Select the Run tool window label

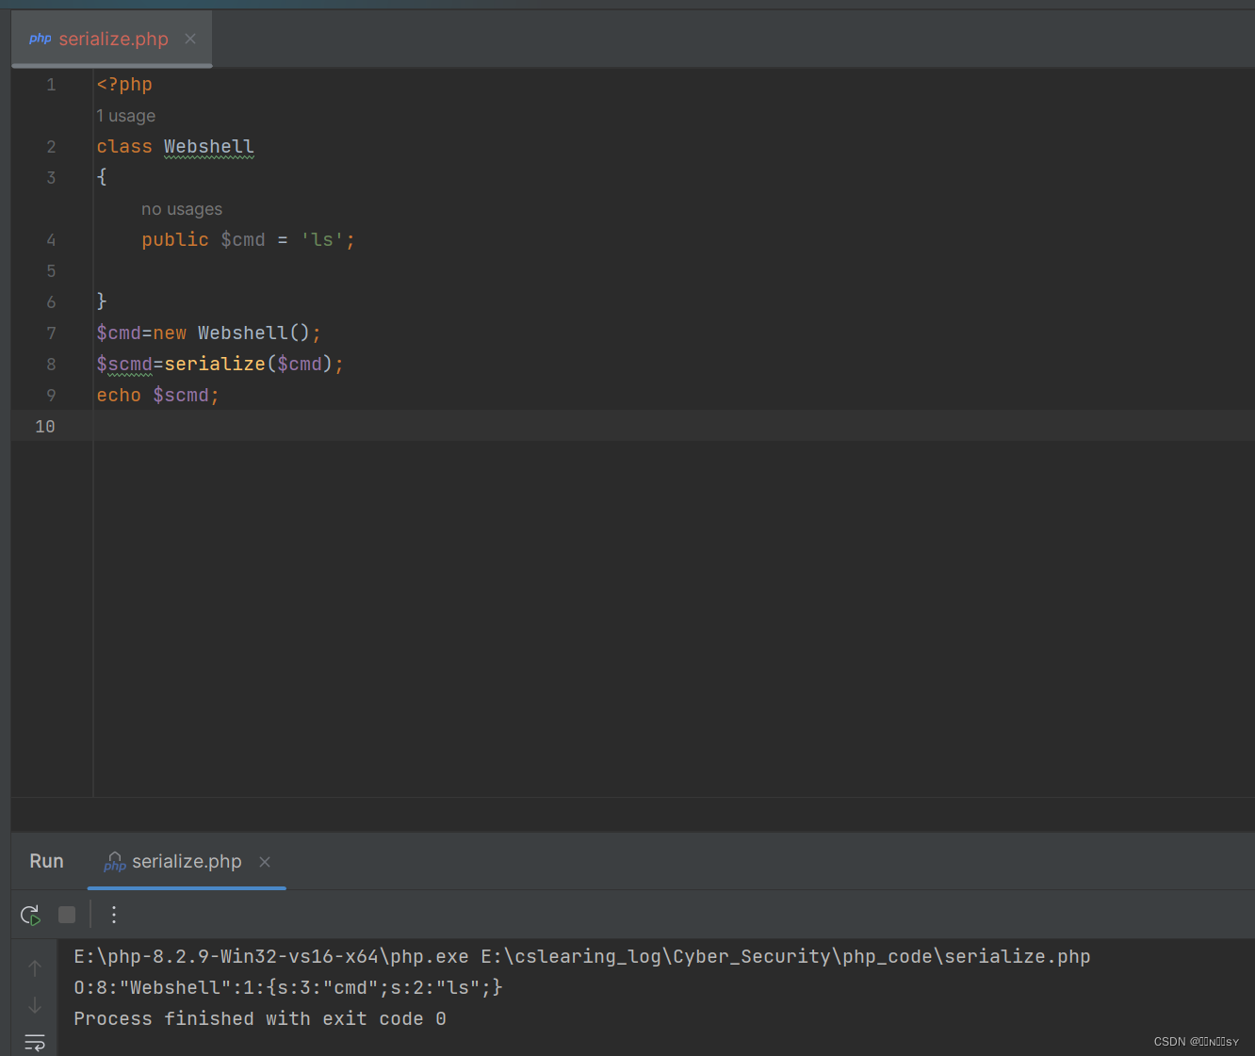click(45, 861)
